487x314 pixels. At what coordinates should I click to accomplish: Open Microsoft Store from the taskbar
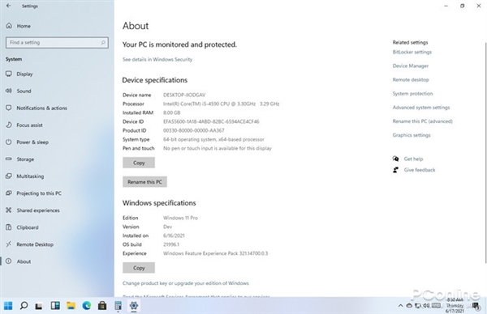[102, 306]
